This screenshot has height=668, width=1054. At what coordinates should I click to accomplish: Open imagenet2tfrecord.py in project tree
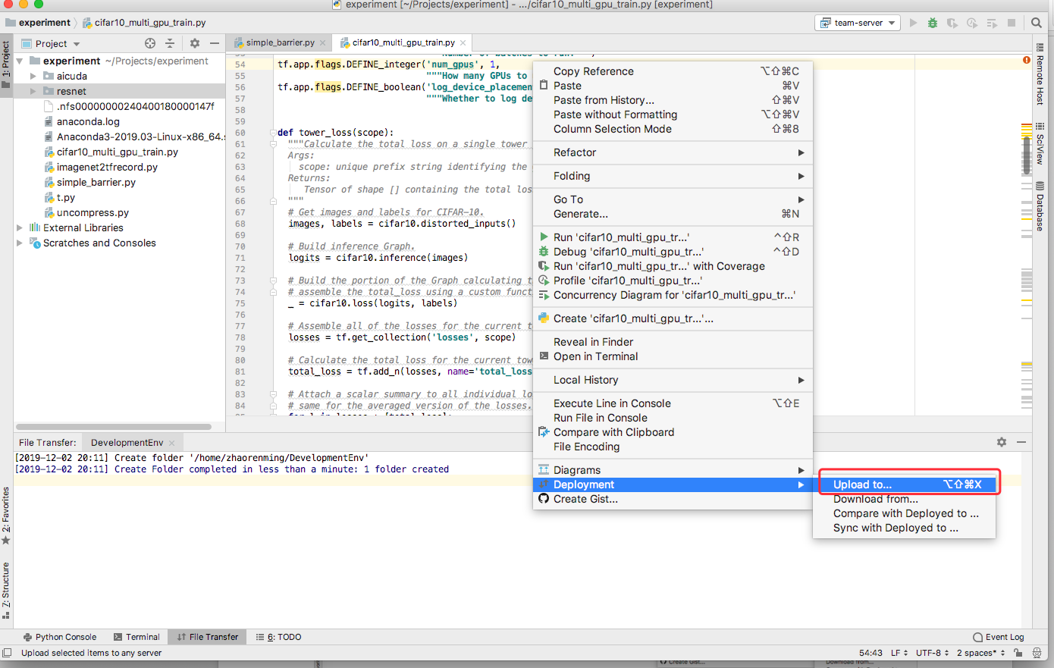pos(107,167)
